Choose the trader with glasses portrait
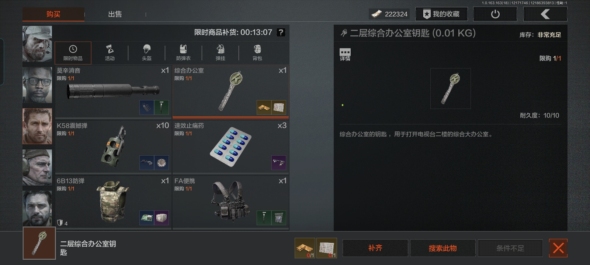Viewport: 590px width, 265px height. 37,85
